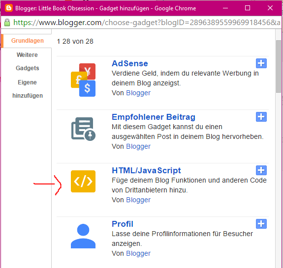
Task: Click the Chrome address bar URL
Action: click(147, 23)
